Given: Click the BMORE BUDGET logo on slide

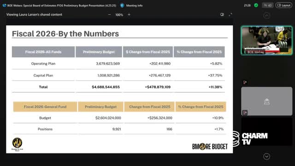Looking at the screenshot, I should [210, 147].
